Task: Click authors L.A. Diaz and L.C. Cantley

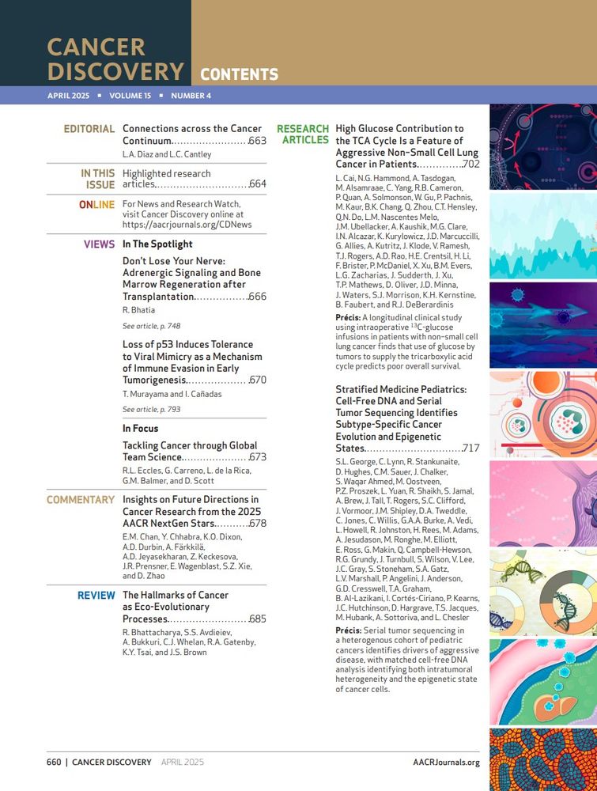Action: 167,154
